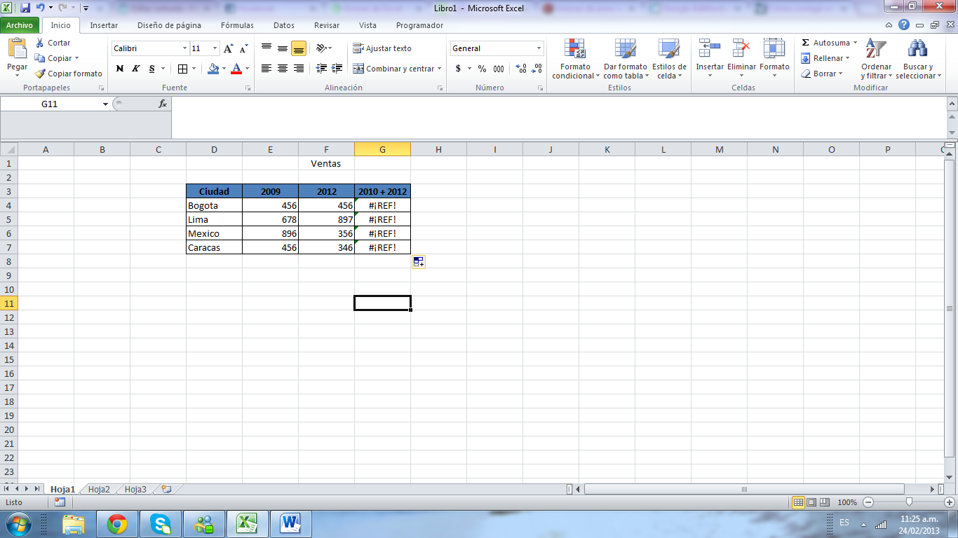Click the Autofill options icon below table
The height and width of the screenshot is (538, 958).
coord(418,262)
